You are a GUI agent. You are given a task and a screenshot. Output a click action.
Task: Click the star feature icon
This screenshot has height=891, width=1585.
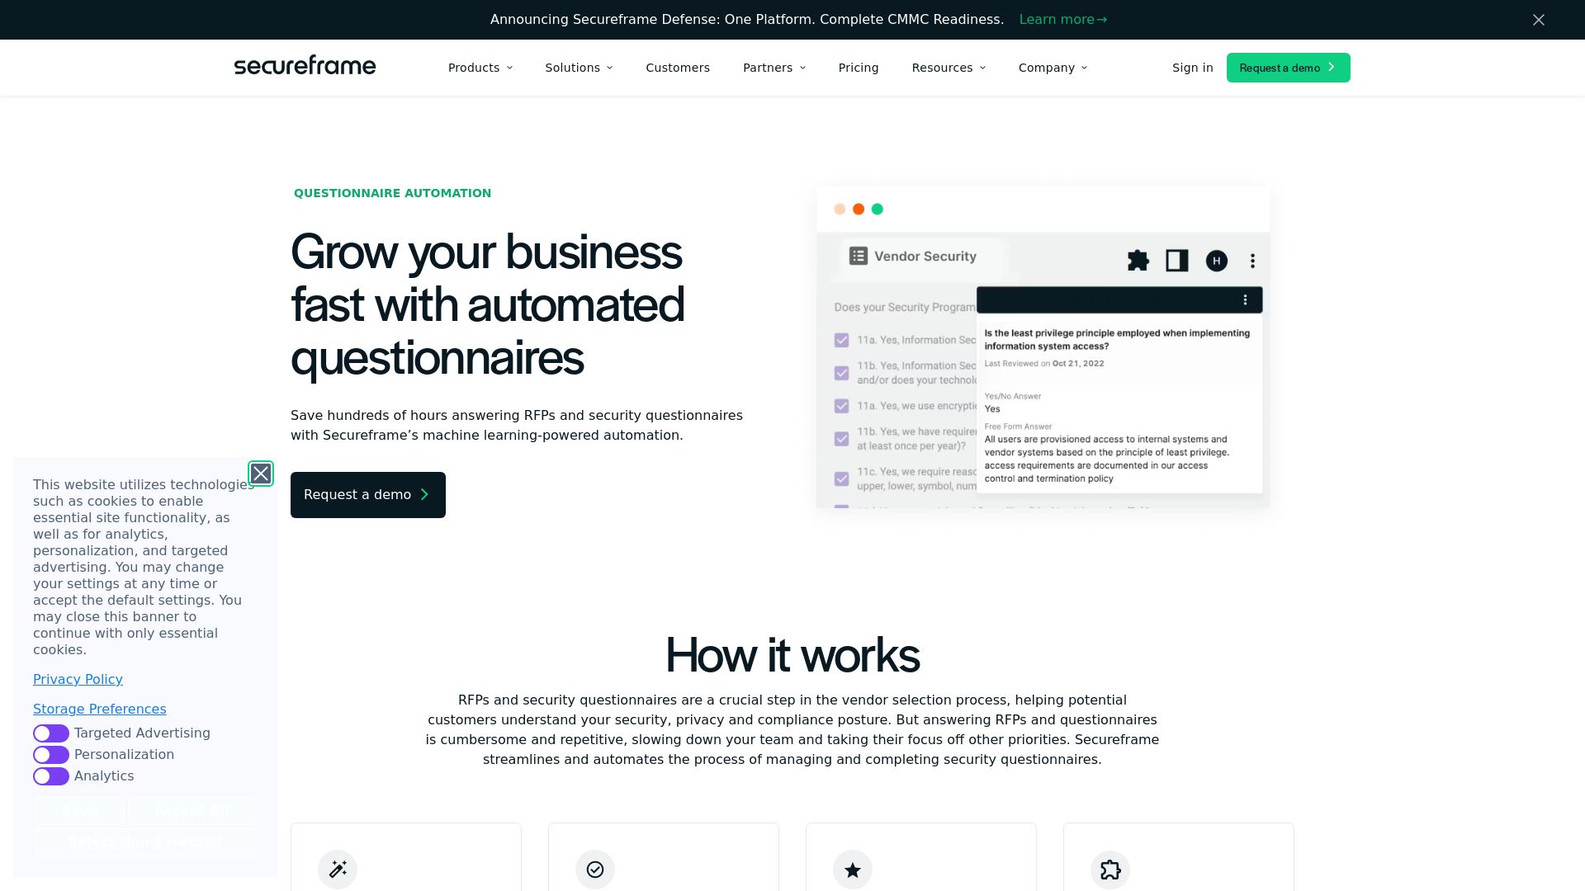point(853,870)
